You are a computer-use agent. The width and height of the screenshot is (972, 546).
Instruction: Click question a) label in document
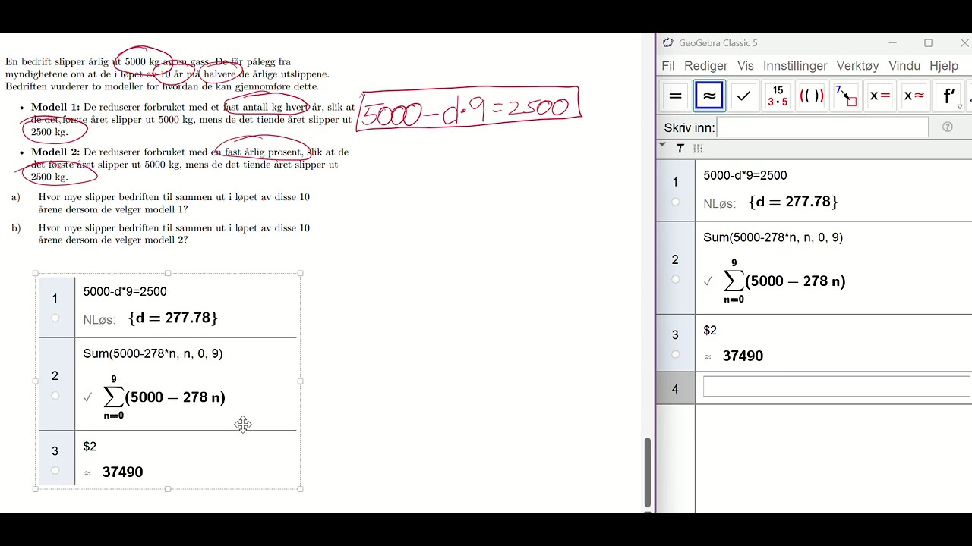(15, 197)
